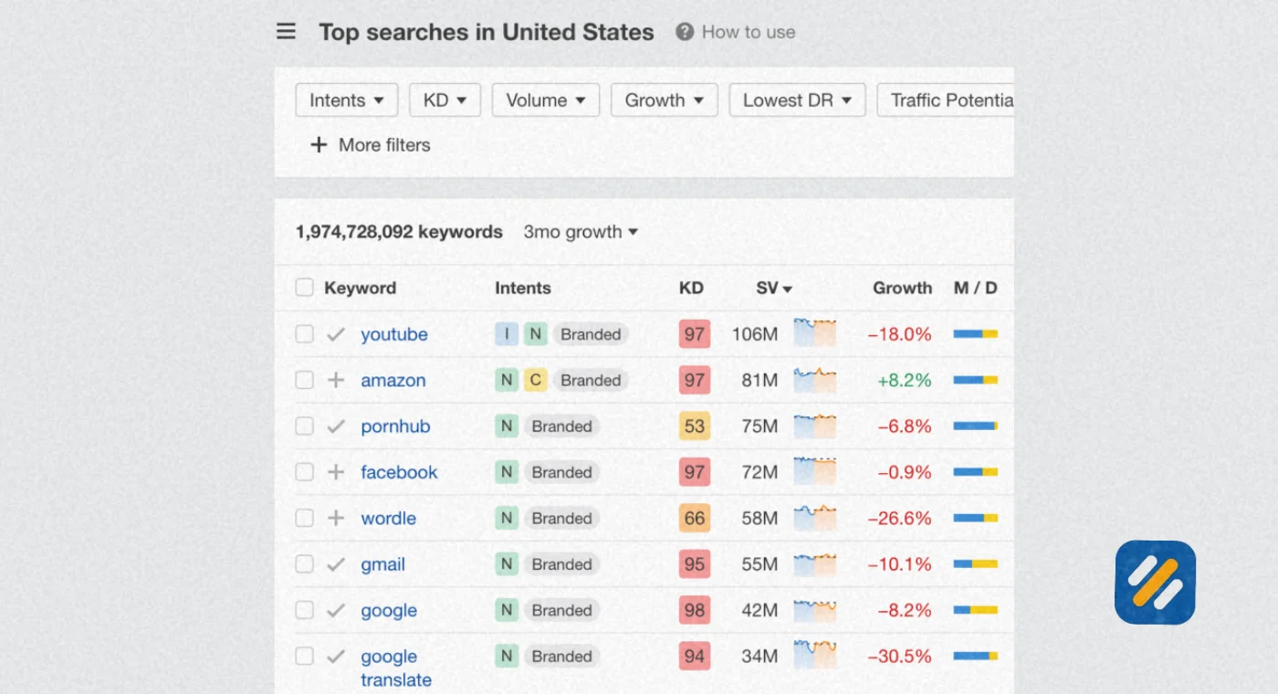Open the How to use link
1278x694 pixels.
(749, 32)
